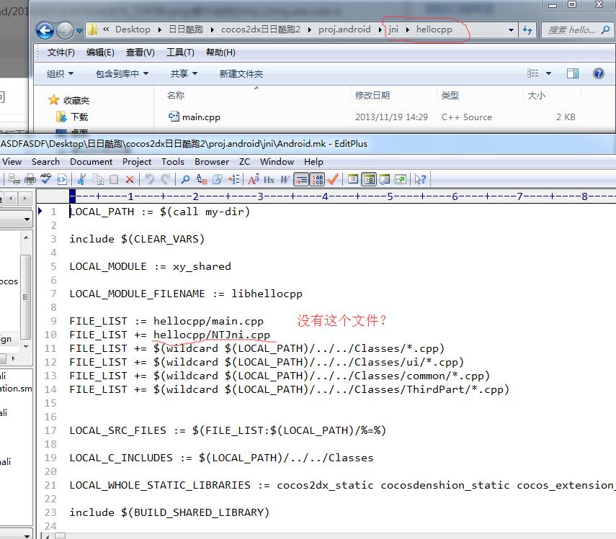Open the view options dropdown arrow

(548, 73)
